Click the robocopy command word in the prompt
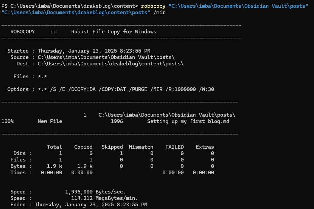This screenshot has width=314, height=209. tap(153, 6)
